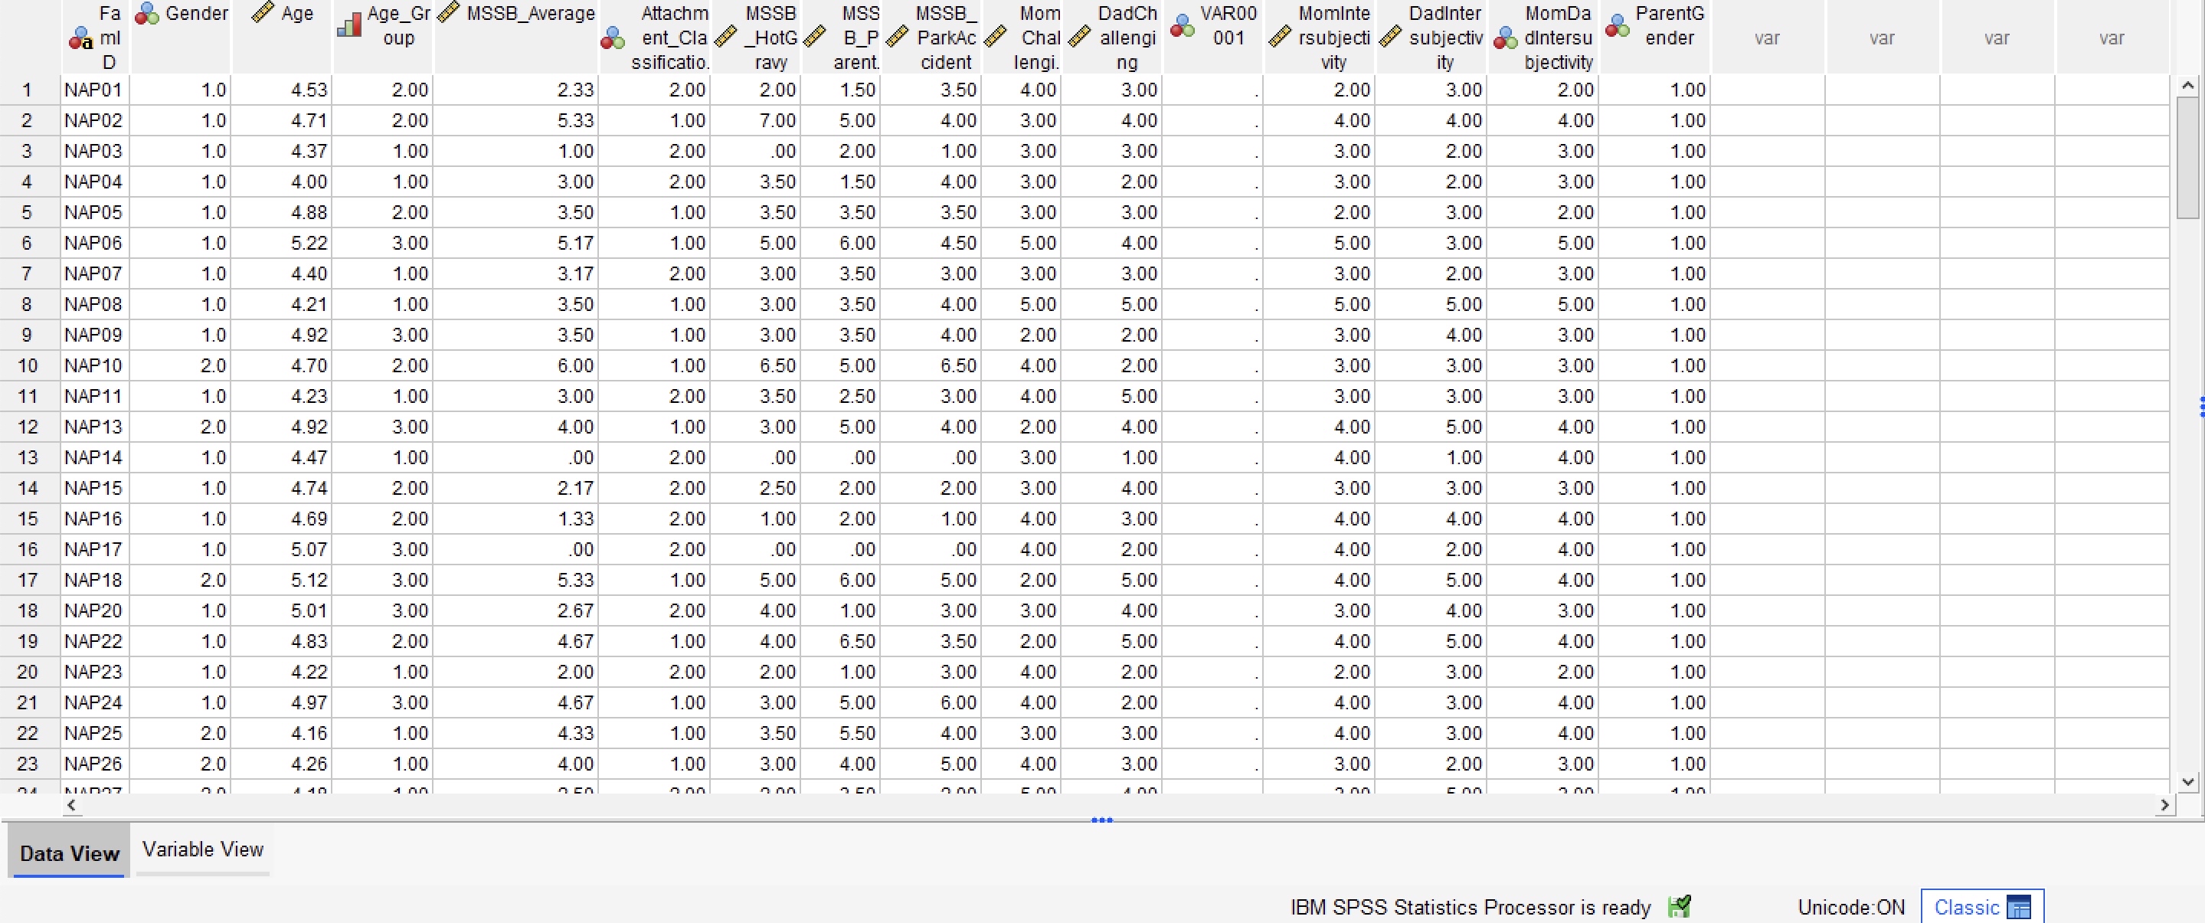Switch to the Variable View tab
The width and height of the screenshot is (2205, 923).
pos(203,849)
